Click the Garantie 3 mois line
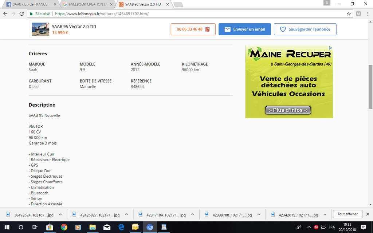Image resolution: width=373 pixels, height=233 pixels. tap(43, 143)
